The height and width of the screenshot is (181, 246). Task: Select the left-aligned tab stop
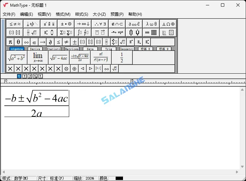click(19, 76)
